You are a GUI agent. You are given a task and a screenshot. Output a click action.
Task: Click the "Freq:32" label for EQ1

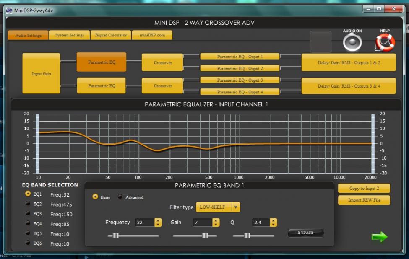pyautogui.click(x=60, y=194)
